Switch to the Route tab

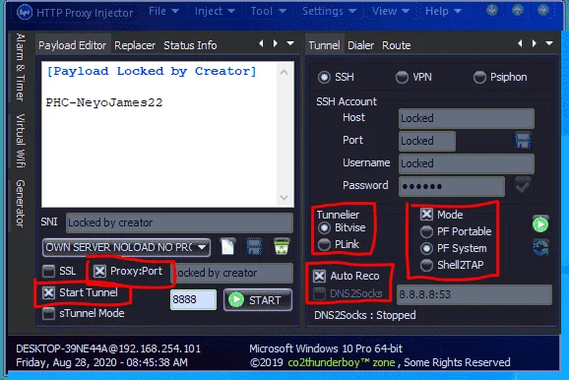pos(397,45)
